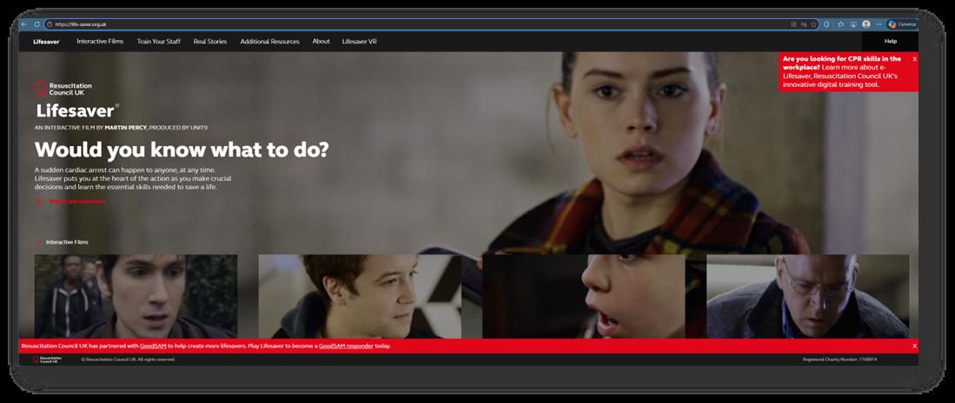Open the browser extensions icon

[x=826, y=24]
